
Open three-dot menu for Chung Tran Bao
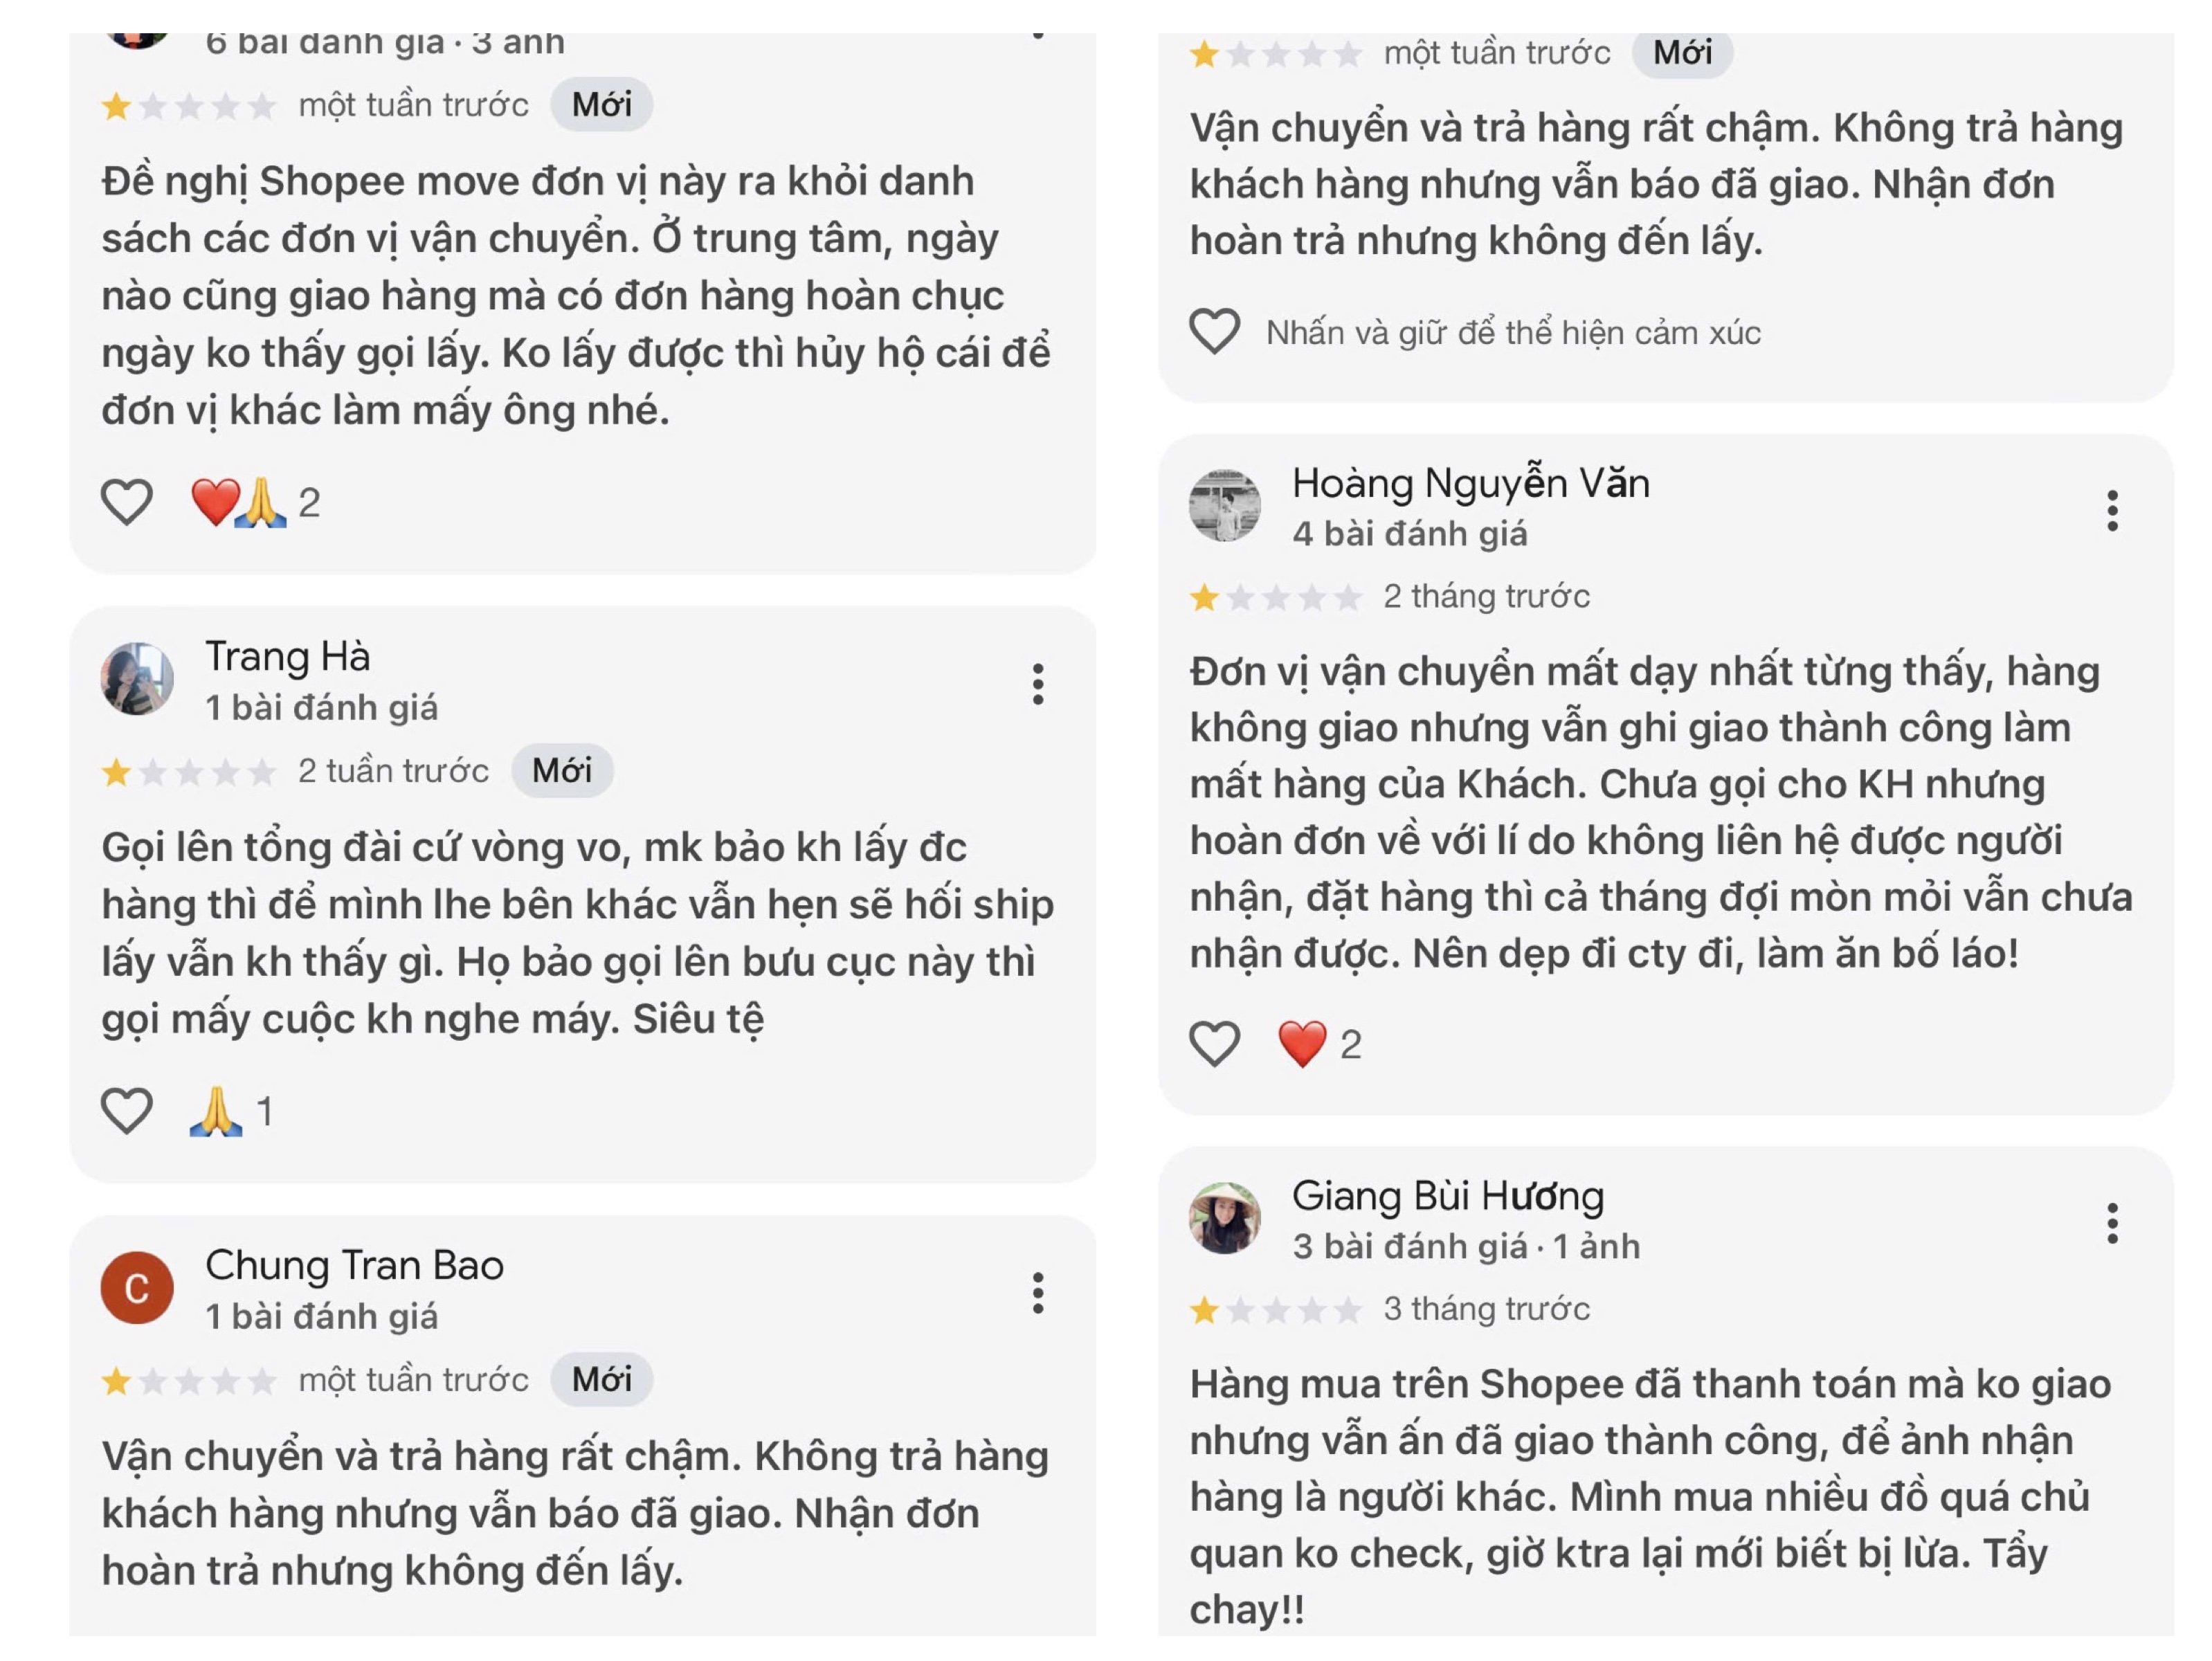click(1038, 1293)
